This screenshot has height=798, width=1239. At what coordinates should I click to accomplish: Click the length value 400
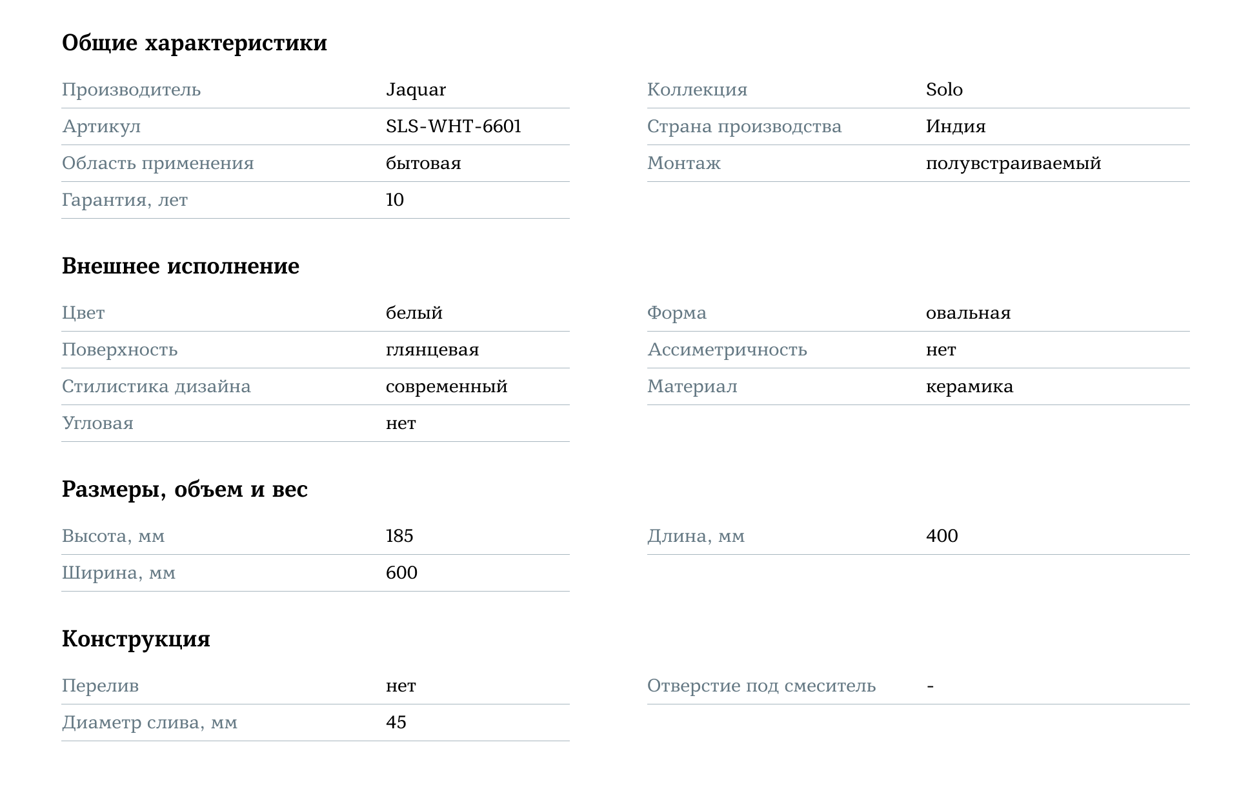click(x=941, y=536)
